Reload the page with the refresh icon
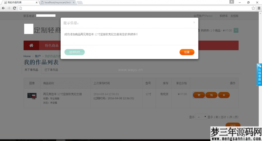262x141 pixels. click(15, 8)
